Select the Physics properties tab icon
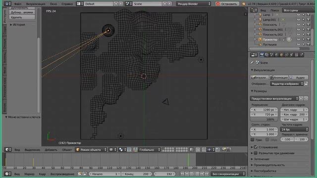 tap(302, 55)
